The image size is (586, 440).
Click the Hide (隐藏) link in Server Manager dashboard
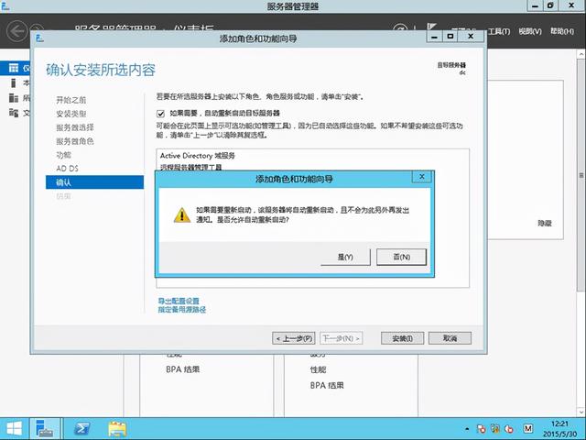coord(545,223)
